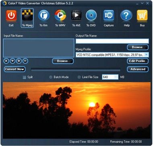This screenshot has height=146, width=153.
Task: Browse for an input file
Action: (x=63, y=61)
